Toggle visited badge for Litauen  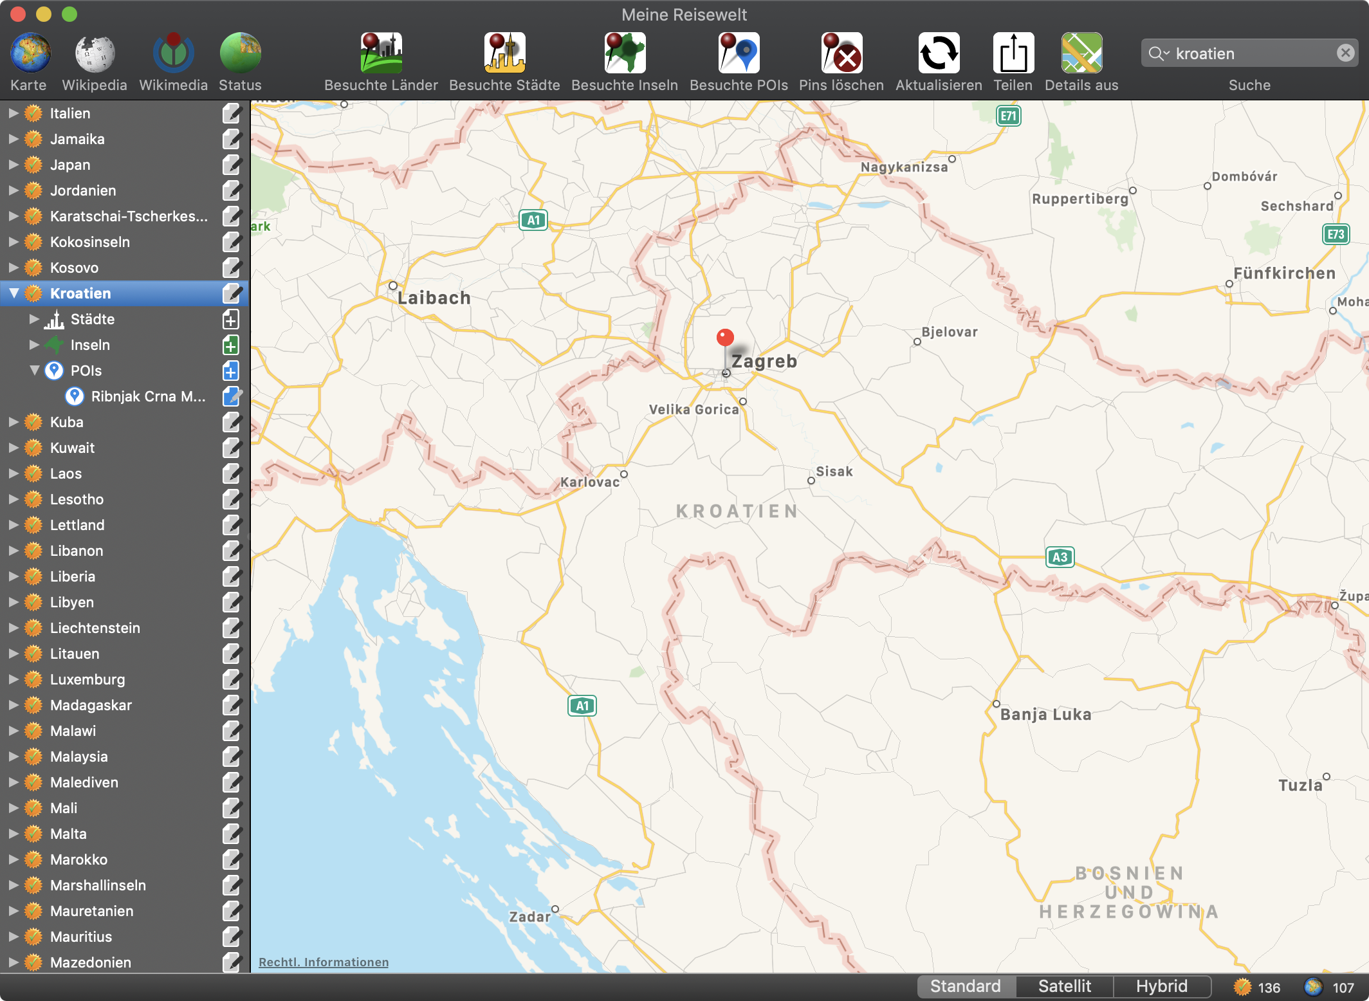pos(33,654)
